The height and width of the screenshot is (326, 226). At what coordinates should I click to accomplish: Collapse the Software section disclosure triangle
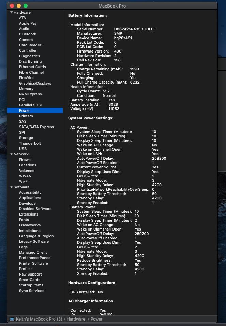click(x=11, y=187)
